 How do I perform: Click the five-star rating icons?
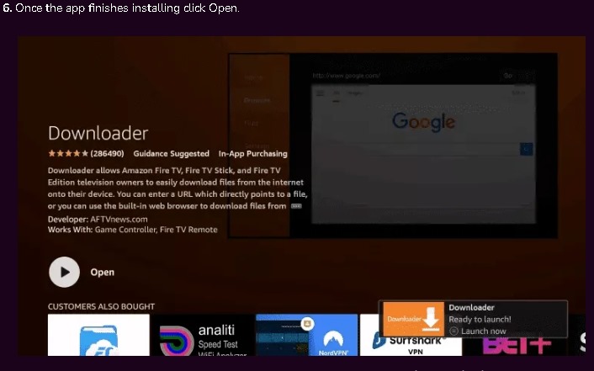coord(67,154)
